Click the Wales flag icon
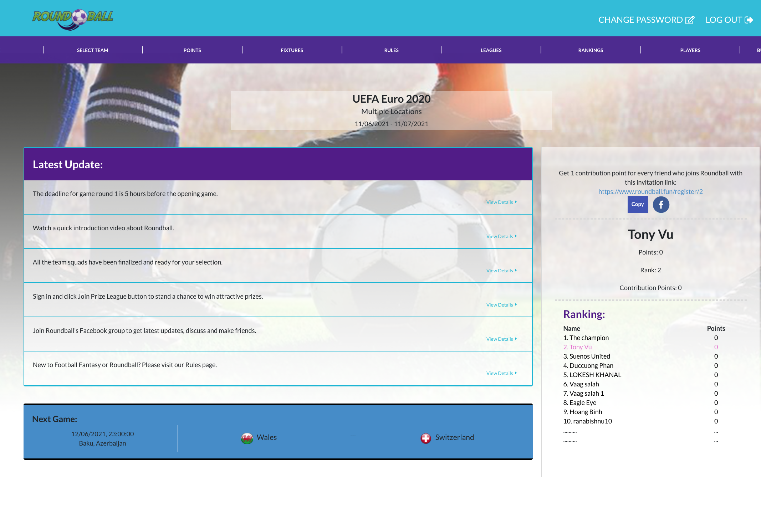 tap(247, 438)
